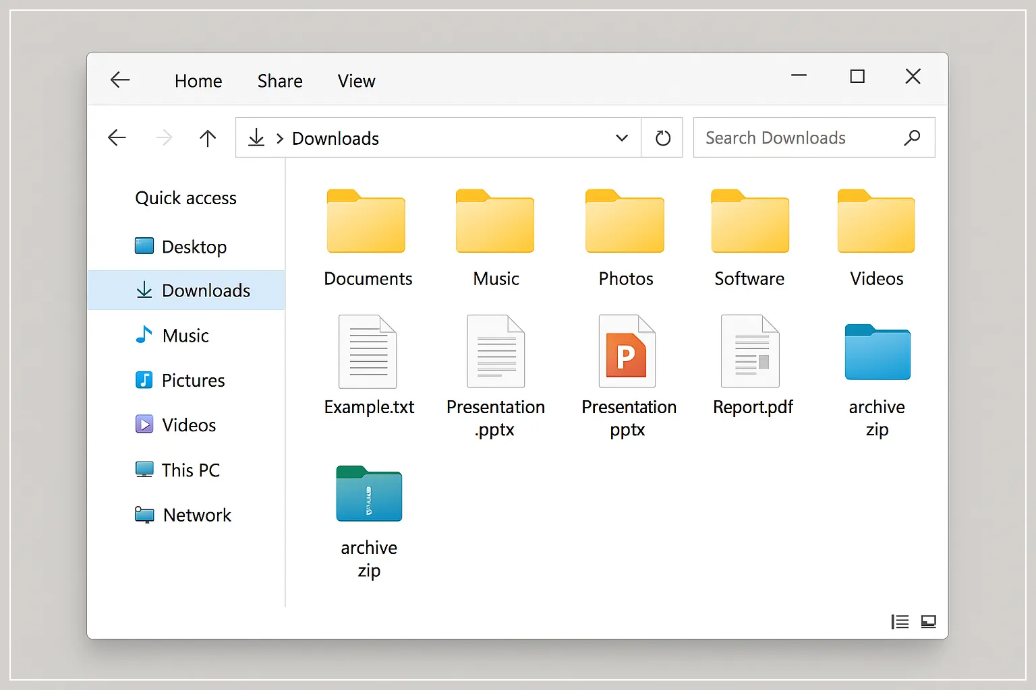
Task: Select the Presentation .pptx document icon
Action: [496, 351]
